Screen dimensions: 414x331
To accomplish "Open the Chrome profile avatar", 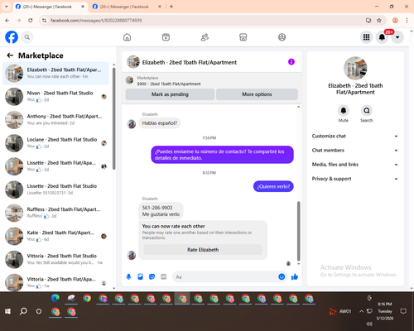I will 395,20.
